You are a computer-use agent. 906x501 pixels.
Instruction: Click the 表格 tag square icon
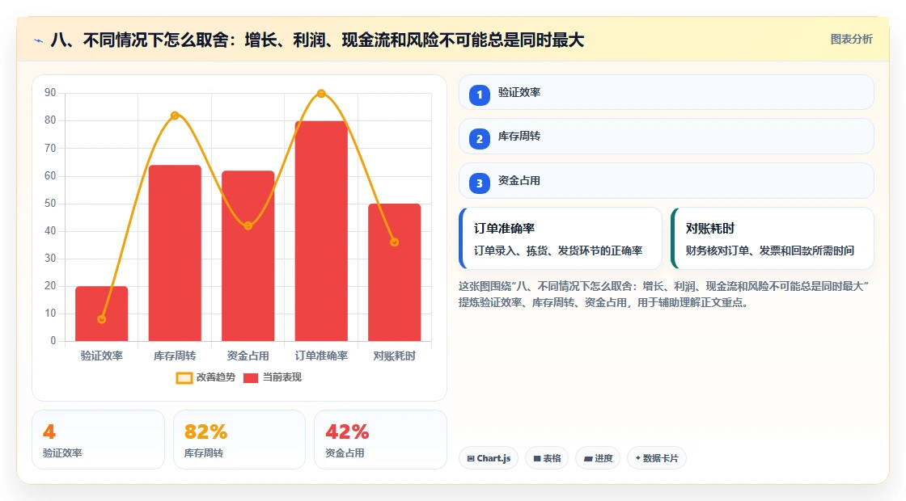pos(537,458)
